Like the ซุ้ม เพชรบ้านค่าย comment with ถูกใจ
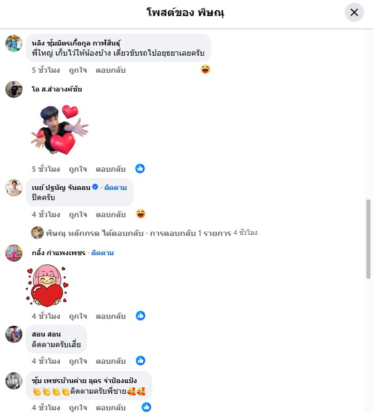 tap(78, 408)
